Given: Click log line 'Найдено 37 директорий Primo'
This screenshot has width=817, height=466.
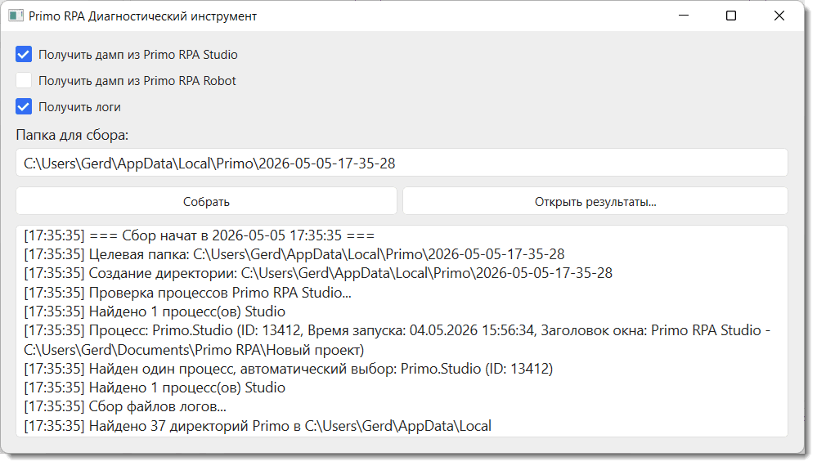Looking at the screenshot, I should click(258, 426).
